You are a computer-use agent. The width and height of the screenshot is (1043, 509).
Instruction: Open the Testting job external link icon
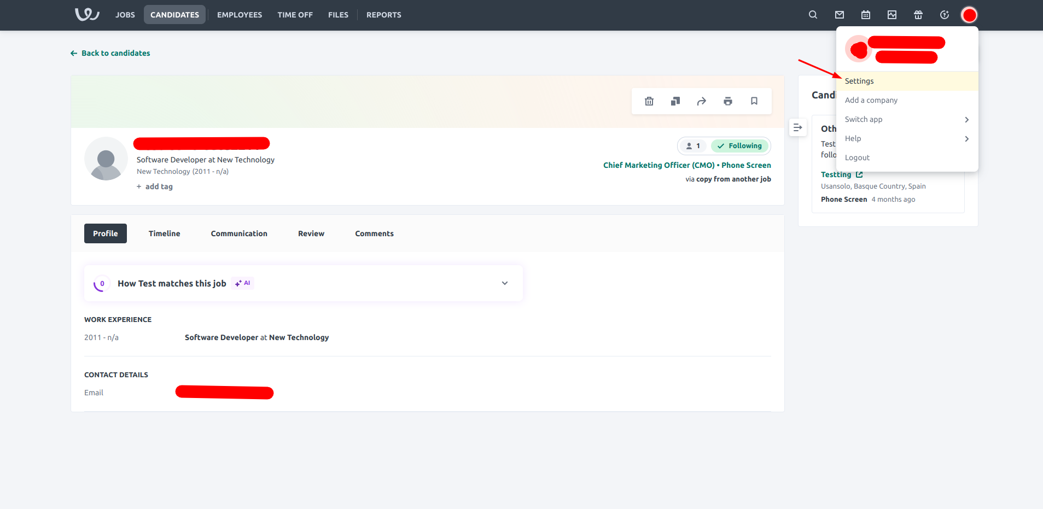click(859, 174)
